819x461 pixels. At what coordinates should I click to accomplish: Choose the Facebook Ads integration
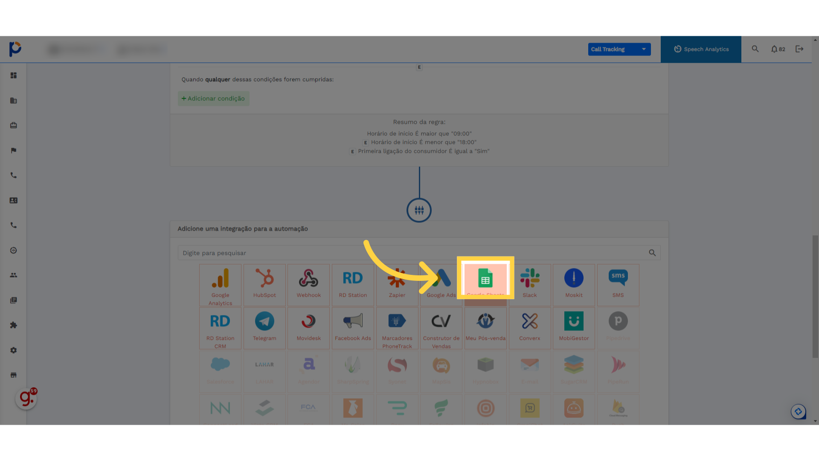coord(353,328)
